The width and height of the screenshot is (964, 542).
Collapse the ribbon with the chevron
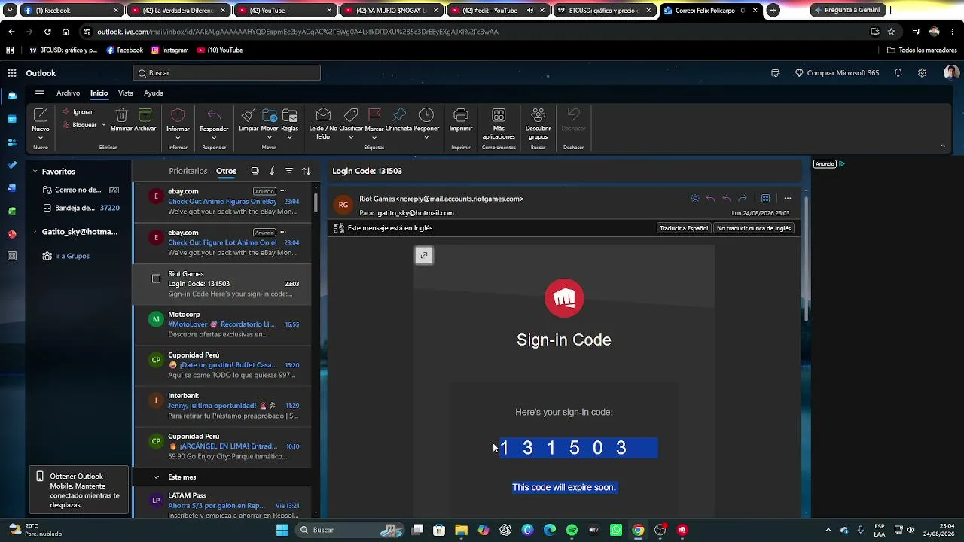coord(943,146)
